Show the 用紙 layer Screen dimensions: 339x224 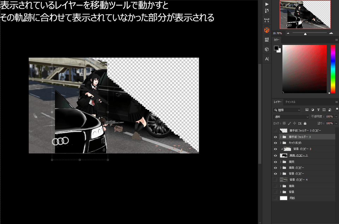point(275,198)
